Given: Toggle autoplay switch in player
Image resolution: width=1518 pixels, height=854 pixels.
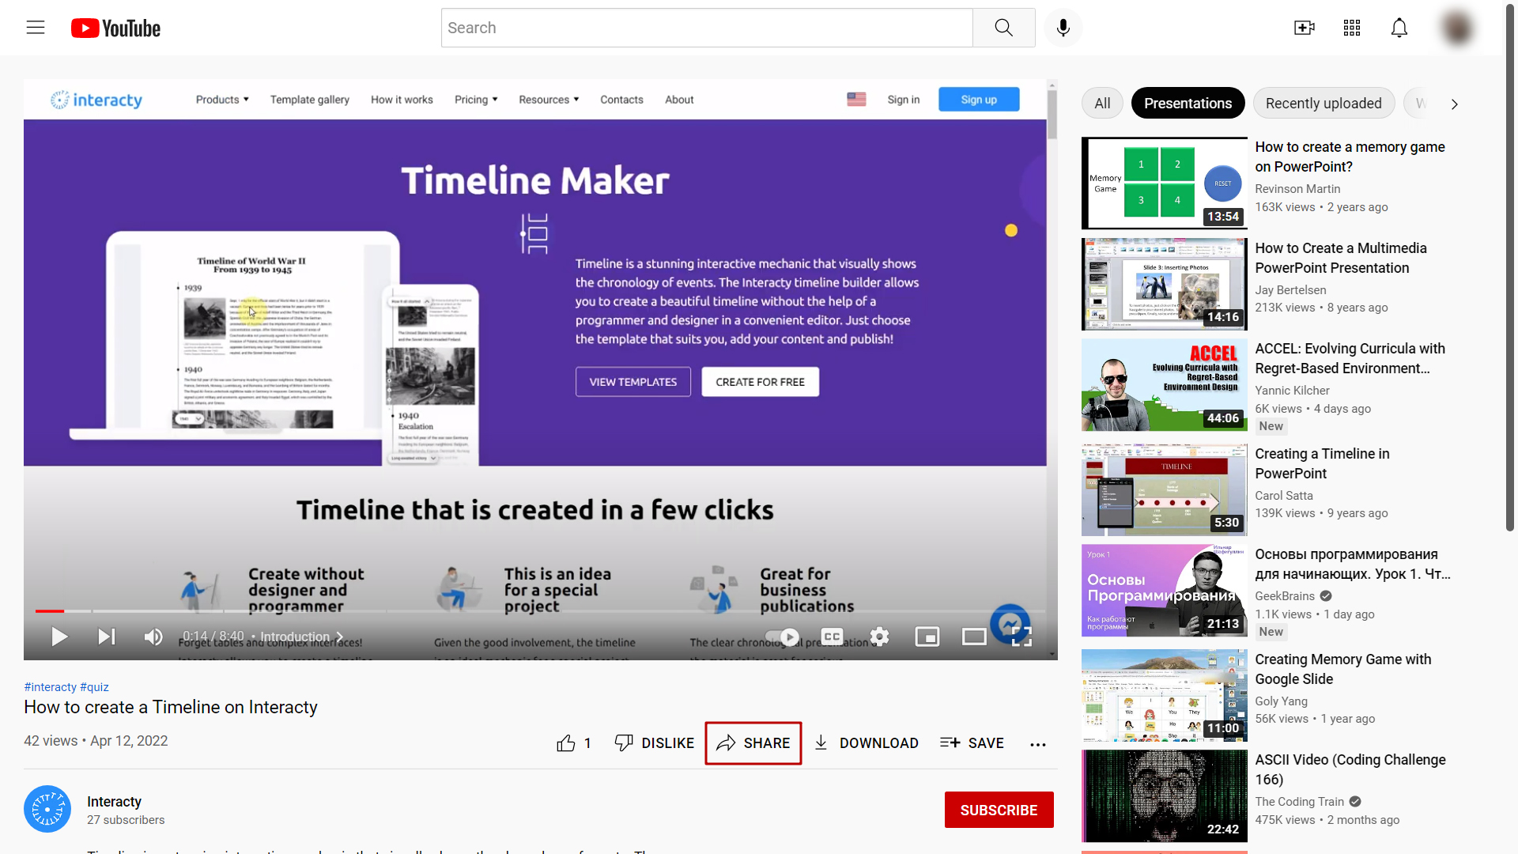Looking at the screenshot, I should (783, 637).
